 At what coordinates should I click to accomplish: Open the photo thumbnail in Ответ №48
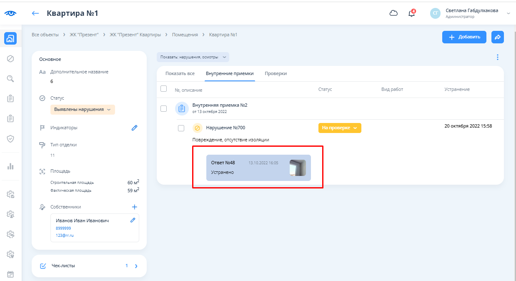point(297,168)
